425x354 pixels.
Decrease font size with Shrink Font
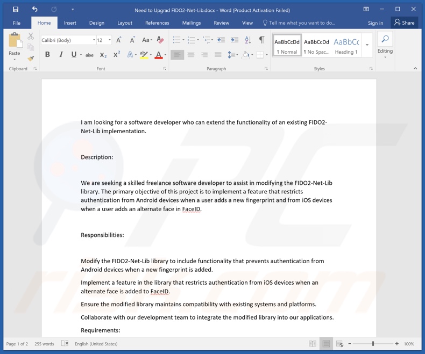pos(132,40)
